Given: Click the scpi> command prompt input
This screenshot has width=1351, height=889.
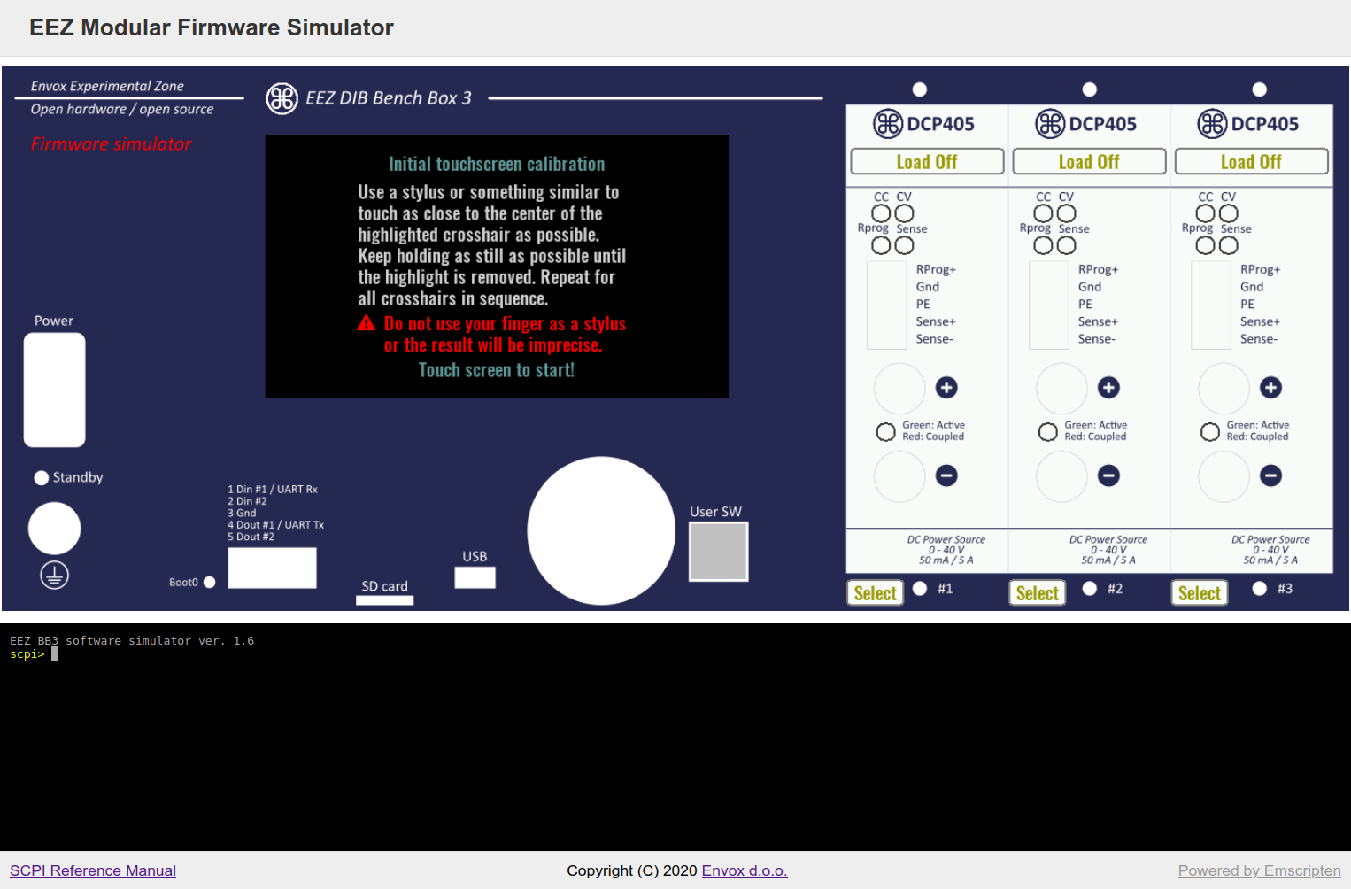Looking at the screenshot, I should point(55,654).
